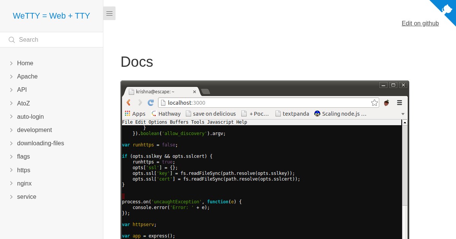Viewport: 456px width, 239px height.
Task: Expand the downloading-files chevron
Action: tap(11, 143)
